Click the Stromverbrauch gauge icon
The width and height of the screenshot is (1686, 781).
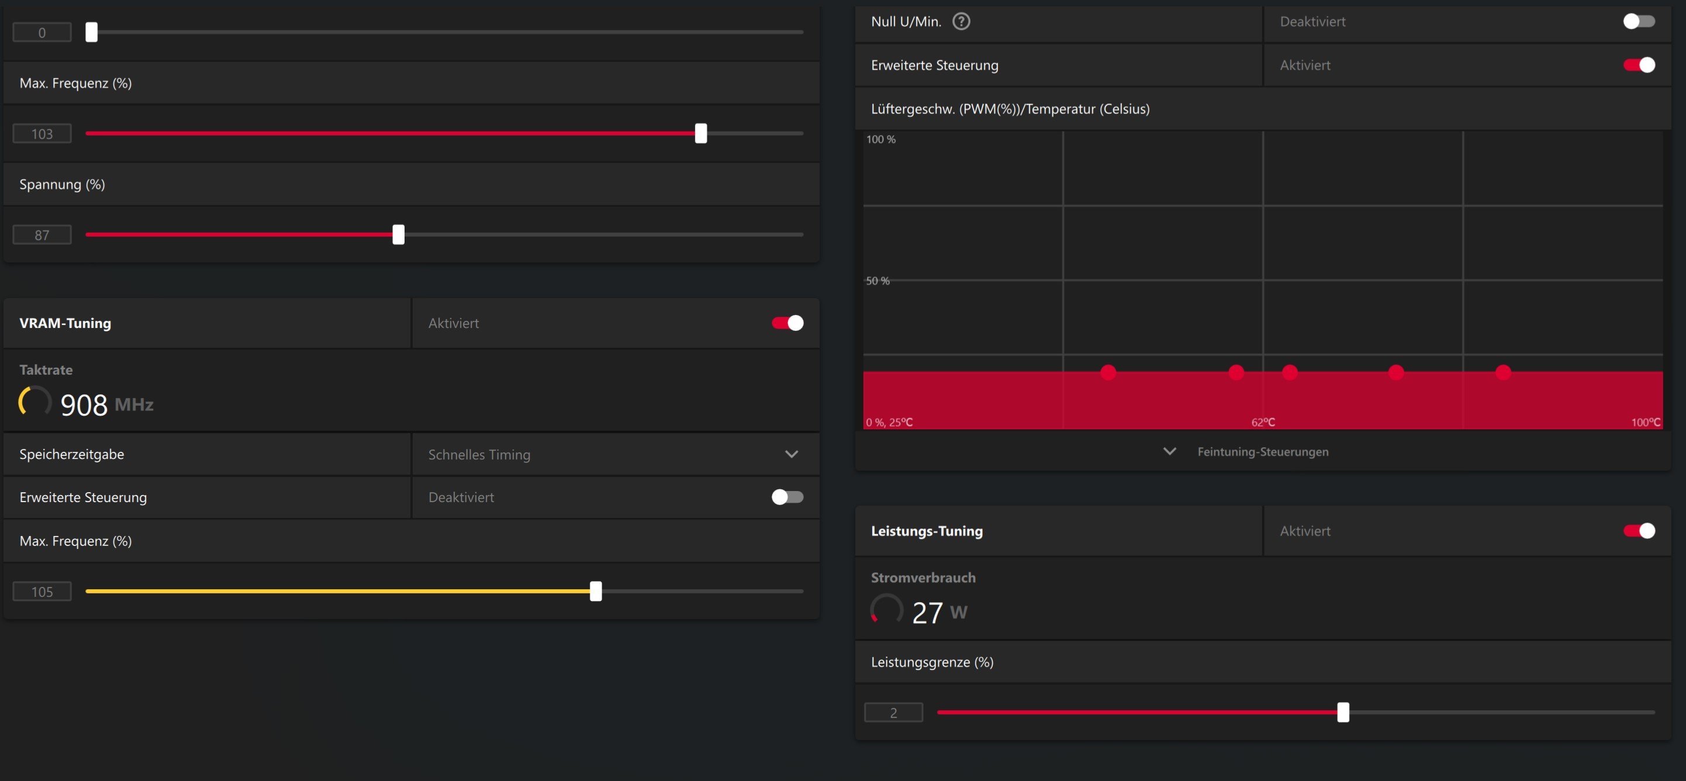pos(886,610)
